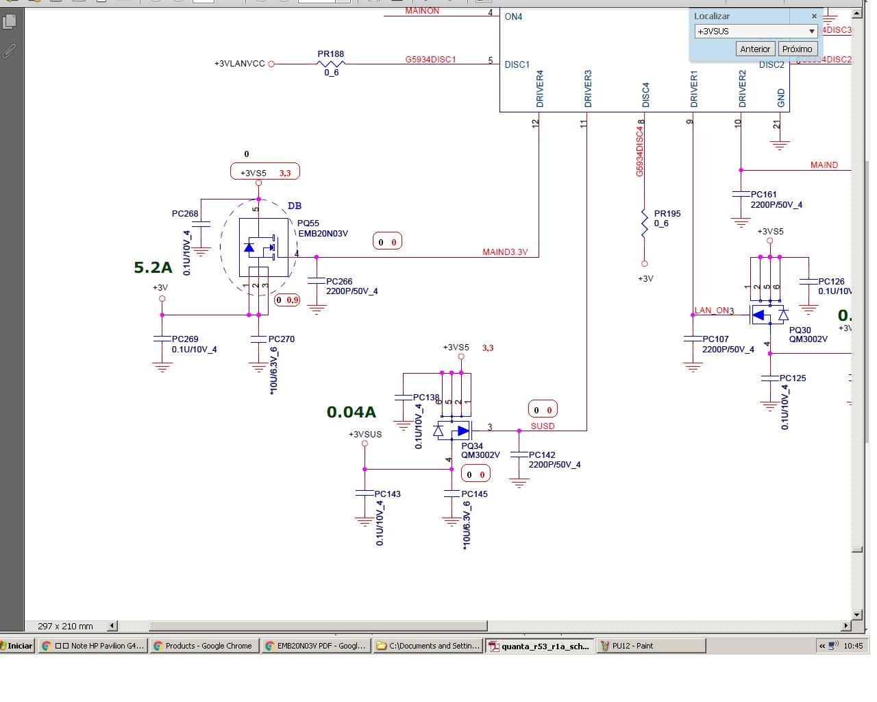Click the G5934DISC4 vertical net label

(640, 151)
